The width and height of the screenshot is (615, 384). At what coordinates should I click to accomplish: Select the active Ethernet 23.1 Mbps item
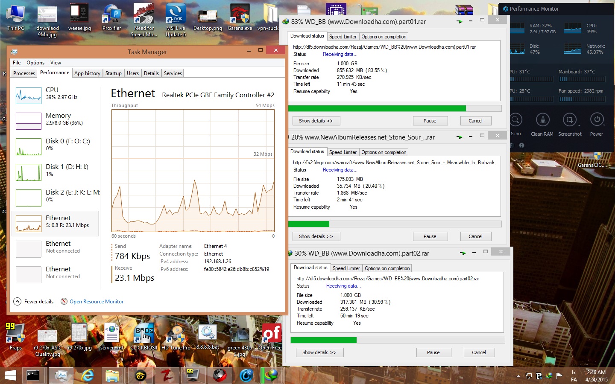[55, 224]
